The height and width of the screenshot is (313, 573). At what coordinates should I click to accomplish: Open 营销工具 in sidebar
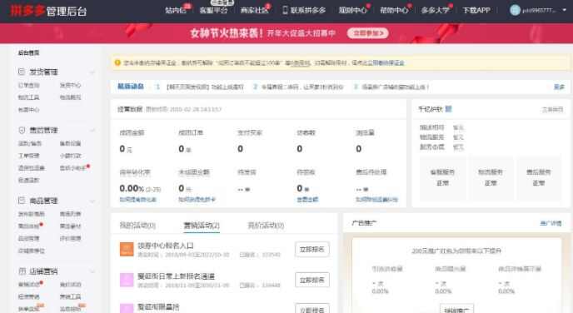click(x=70, y=296)
